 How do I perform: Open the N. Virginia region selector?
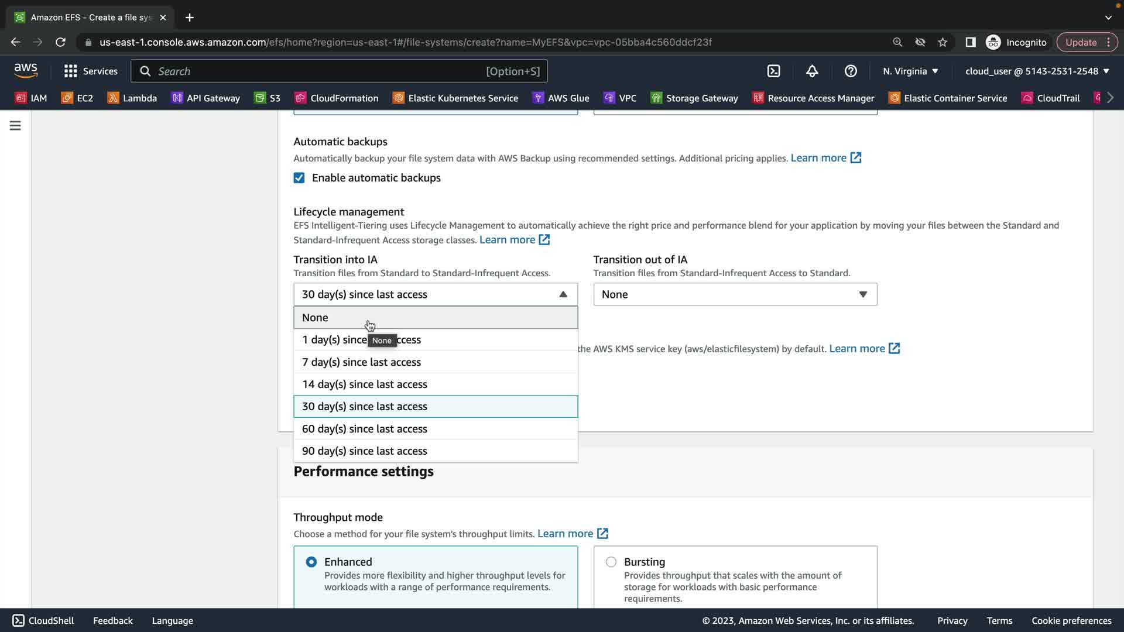(x=910, y=71)
